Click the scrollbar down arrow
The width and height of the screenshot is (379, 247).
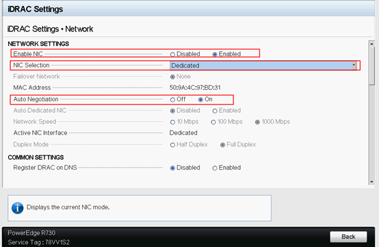[x=371, y=182]
